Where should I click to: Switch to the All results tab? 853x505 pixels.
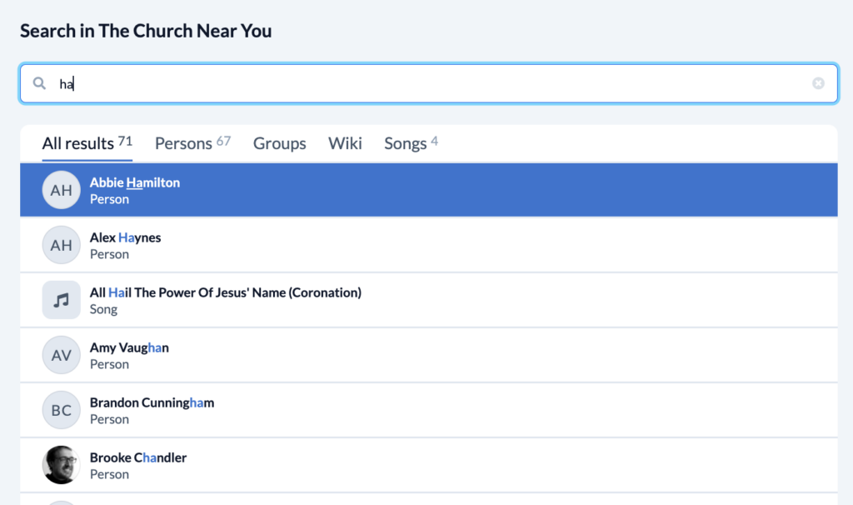point(87,143)
